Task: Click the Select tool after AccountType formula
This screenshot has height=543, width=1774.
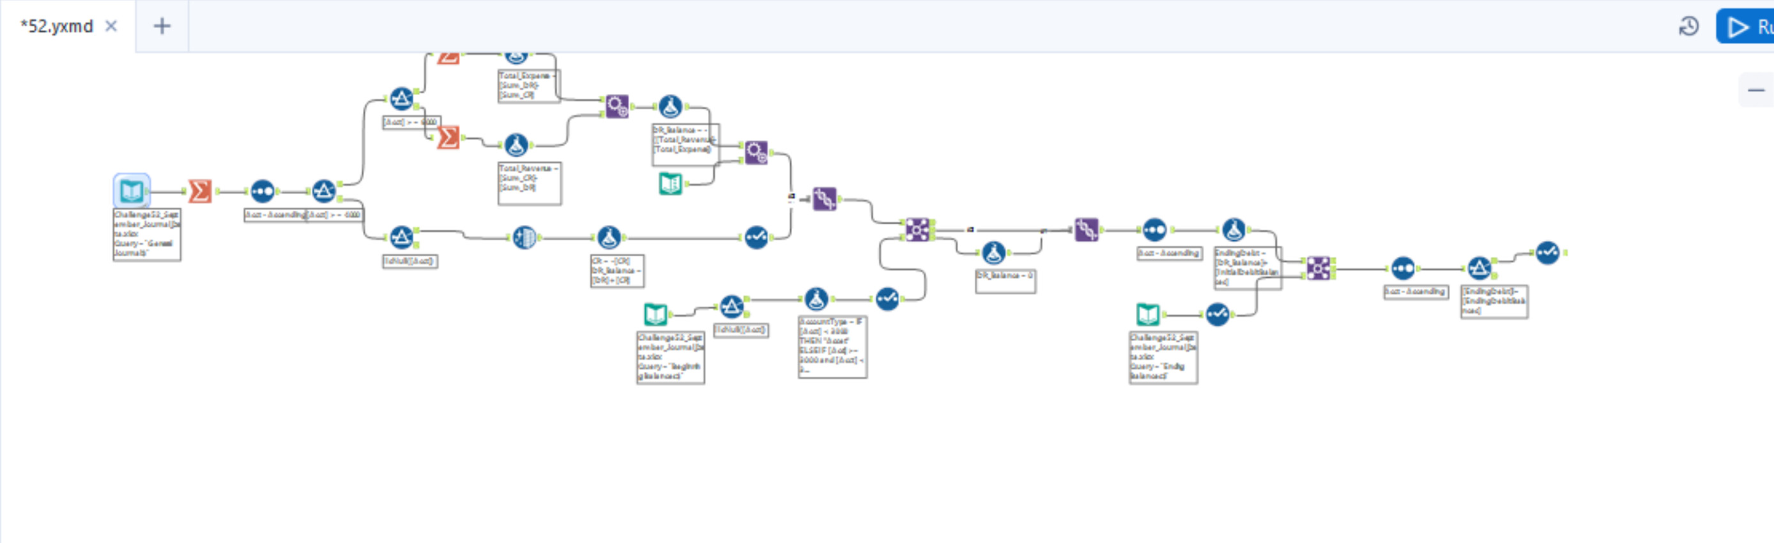Action: click(887, 299)
